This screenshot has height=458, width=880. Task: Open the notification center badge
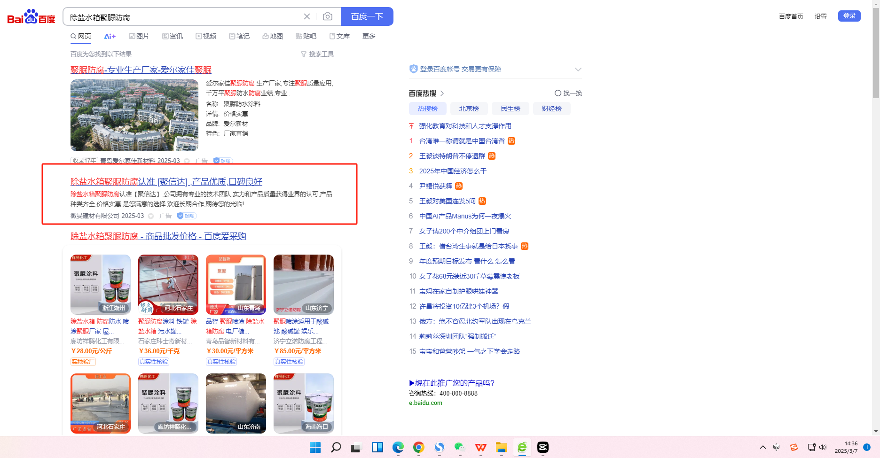pyautogui.click(x=867, y=447)
